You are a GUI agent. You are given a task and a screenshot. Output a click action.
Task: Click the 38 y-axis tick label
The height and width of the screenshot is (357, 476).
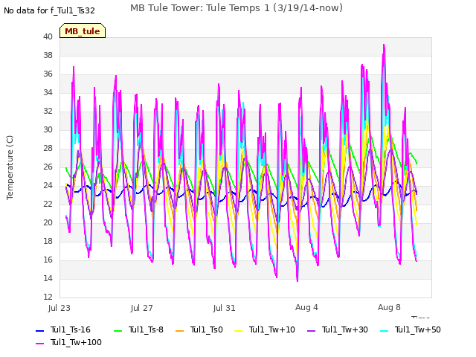click(48, 55)
